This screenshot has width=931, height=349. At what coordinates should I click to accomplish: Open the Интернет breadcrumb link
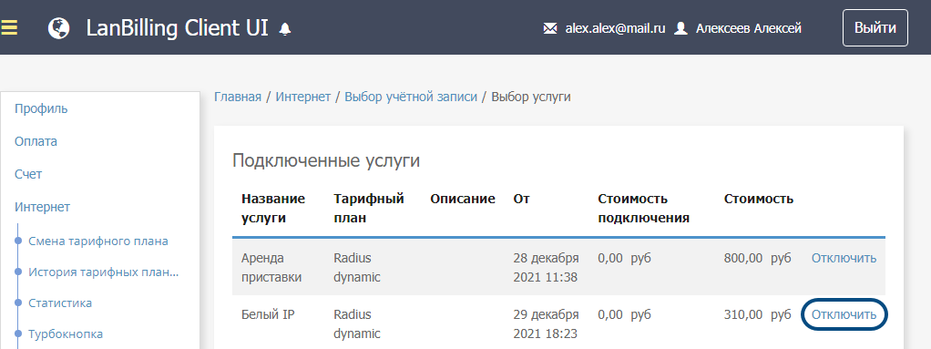[302, 97]
